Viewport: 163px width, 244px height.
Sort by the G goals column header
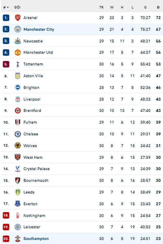[x=145, y=7]
